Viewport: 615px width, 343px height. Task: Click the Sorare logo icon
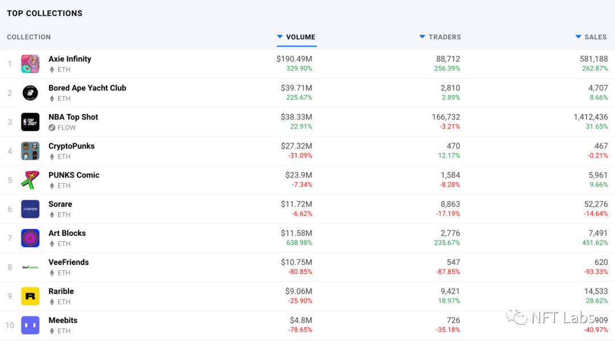click(x=30, y=209)
